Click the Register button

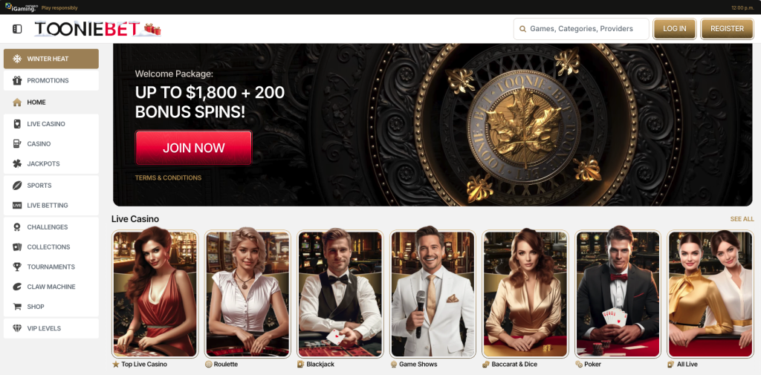[727, 29]
